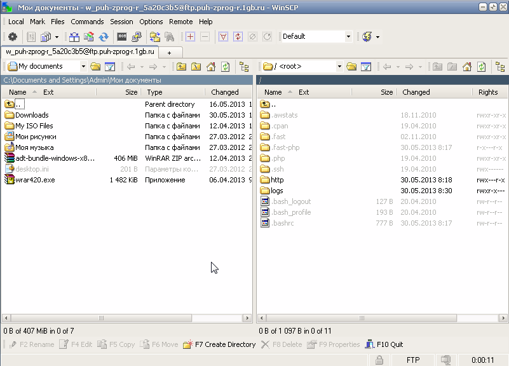Open the Remote menu

click(x=181, y=22)
